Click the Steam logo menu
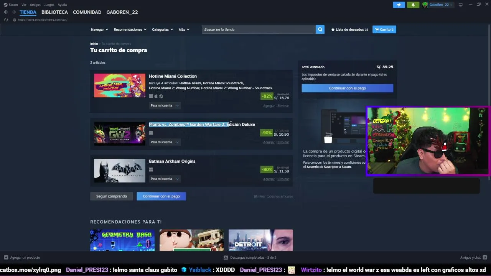491x276 pixels. (x=11, y=5)
